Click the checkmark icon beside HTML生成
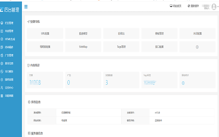Image resolution: width=219 pixels, height=137 pixels. click(x=2, y=39)
